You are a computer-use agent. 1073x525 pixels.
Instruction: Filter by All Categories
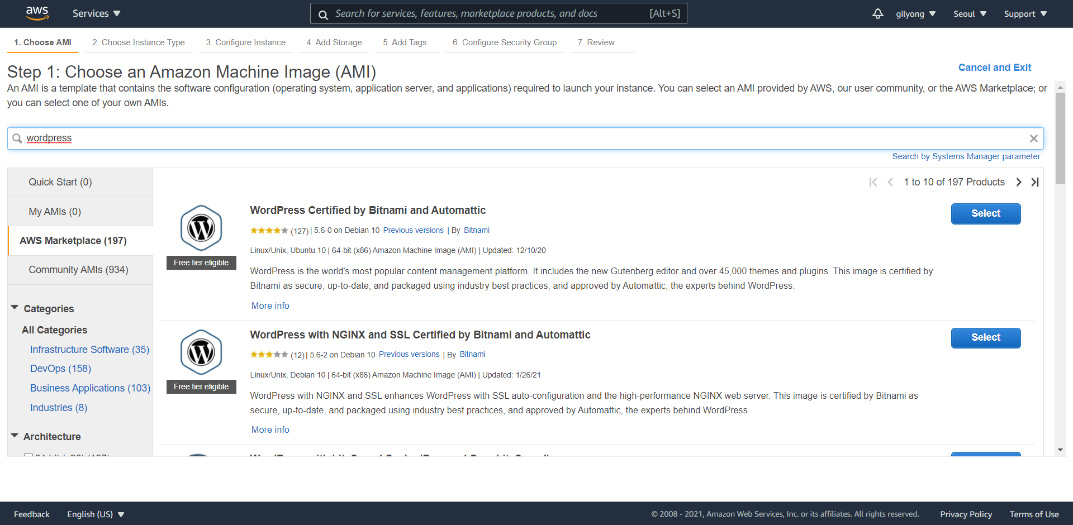click(55, 330)
